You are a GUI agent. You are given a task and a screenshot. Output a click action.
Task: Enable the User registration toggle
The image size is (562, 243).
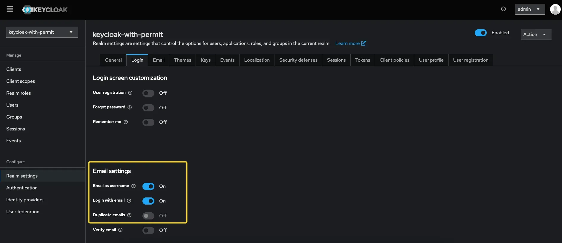pyautogui.click(x=148, y=93)
